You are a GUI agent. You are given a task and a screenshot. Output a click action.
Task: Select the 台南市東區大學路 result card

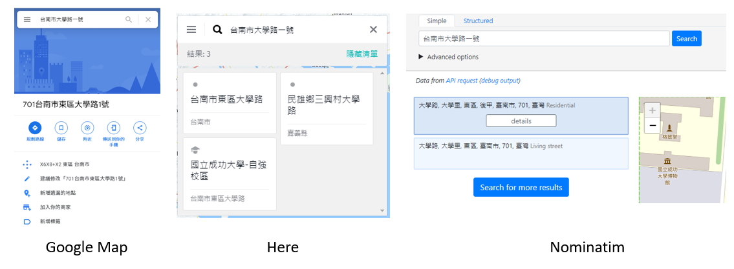coord(230,103)
